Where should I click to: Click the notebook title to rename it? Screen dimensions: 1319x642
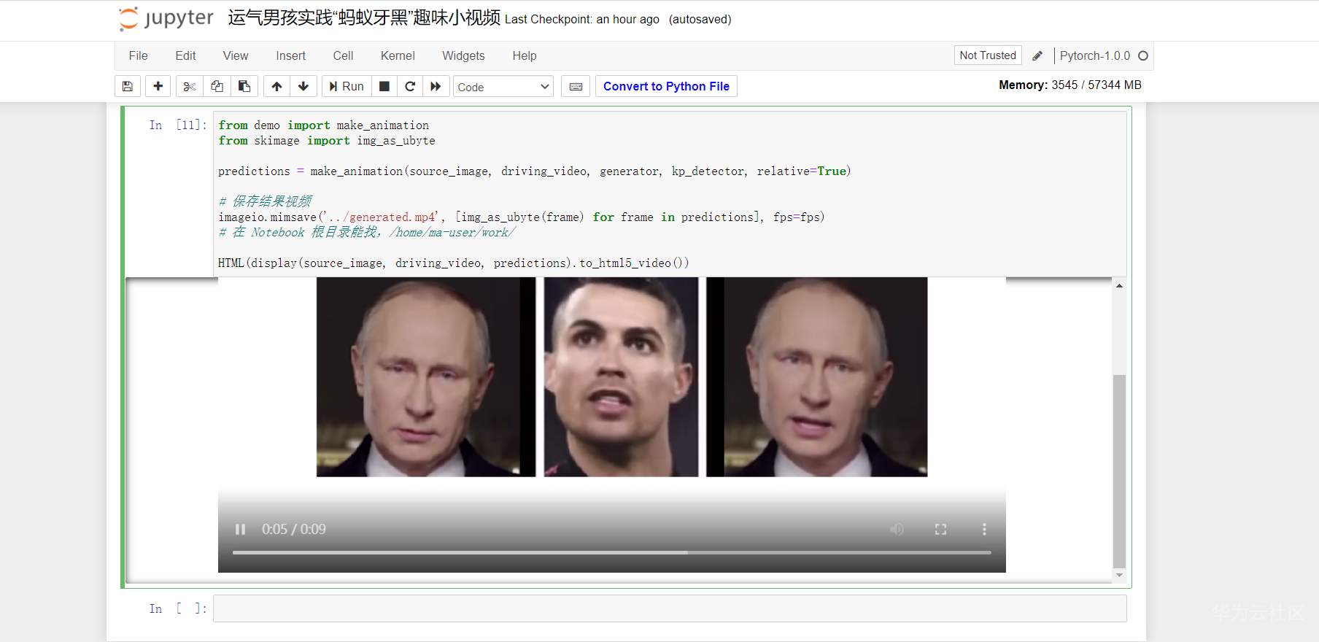pos(364,18)
